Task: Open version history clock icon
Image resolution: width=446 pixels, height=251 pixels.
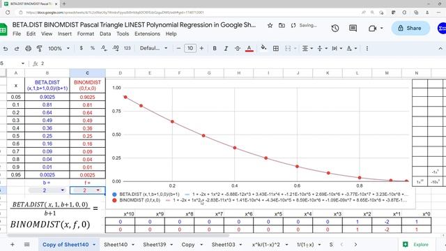Action: [335, 28]
